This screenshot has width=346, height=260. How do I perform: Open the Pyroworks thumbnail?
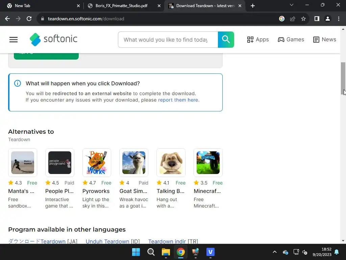coord(97,163)
